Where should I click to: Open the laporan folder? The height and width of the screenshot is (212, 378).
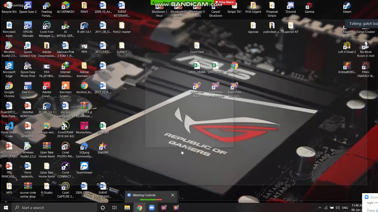tap(253, 28)
